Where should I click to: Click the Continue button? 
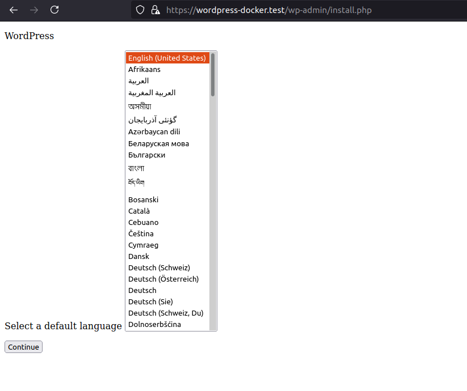[x=23, y=347]
